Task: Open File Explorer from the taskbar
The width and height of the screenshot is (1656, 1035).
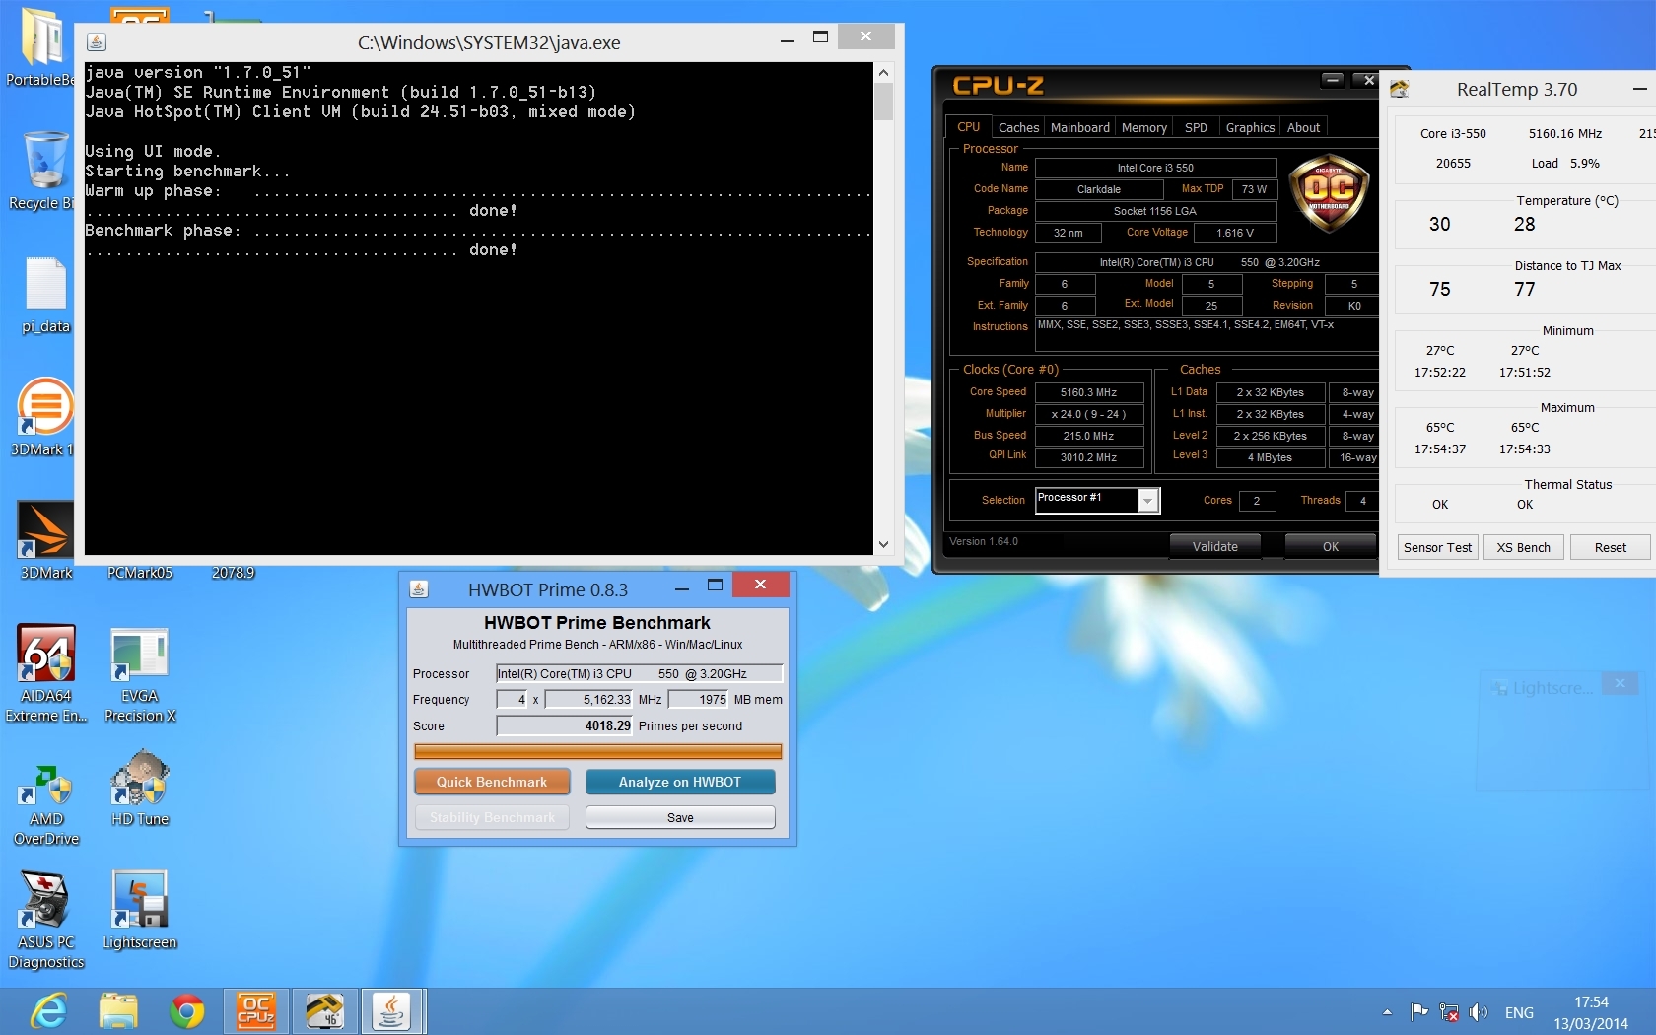Action: (118, 1011)
